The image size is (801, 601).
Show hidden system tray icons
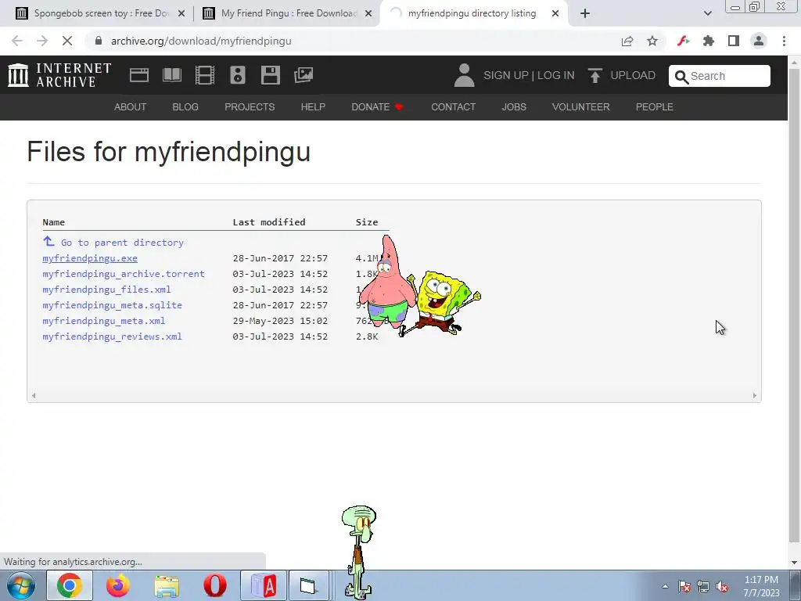(x=665, y=586)
